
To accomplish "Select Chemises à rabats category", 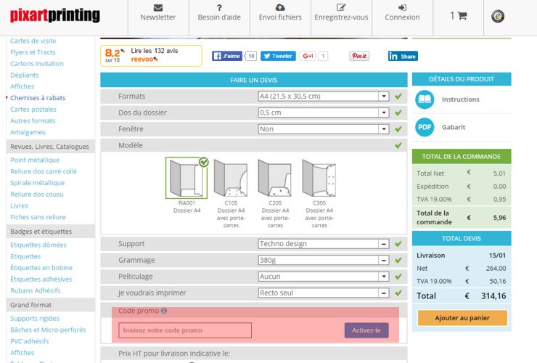I will coord(38,98).
